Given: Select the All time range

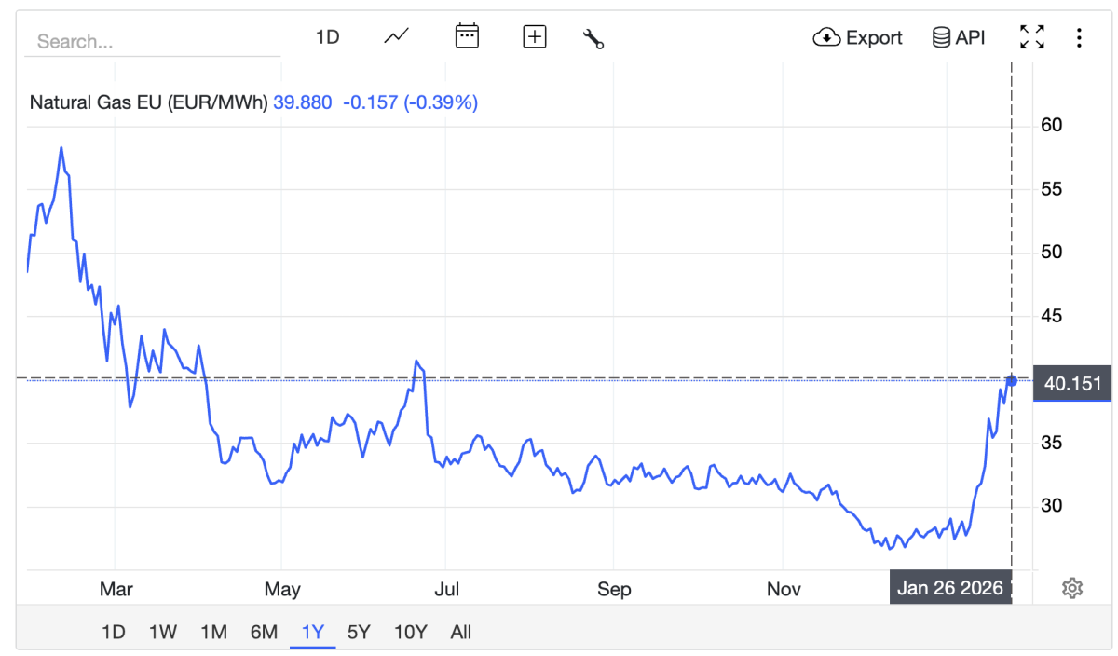Looking at the screenshot, I should point(461,632).
